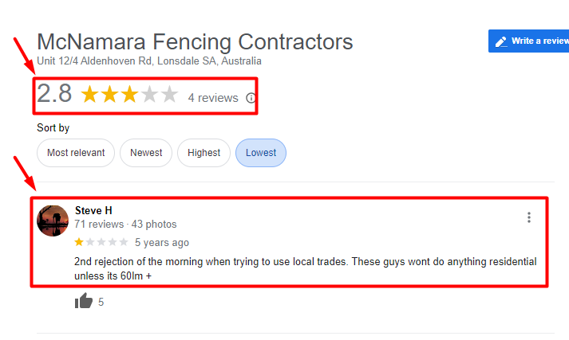The height and width of the screenshot is (340, 569).
Task: Open Steve H's profile picture
Action: coord(53,221)
